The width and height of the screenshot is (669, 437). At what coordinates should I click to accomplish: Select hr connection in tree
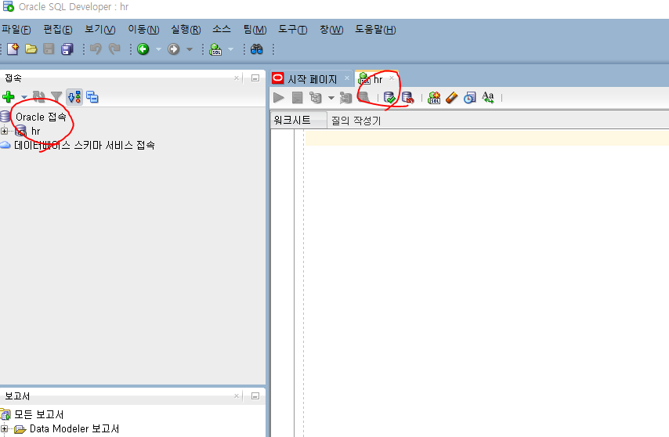[x=36, y=132]
